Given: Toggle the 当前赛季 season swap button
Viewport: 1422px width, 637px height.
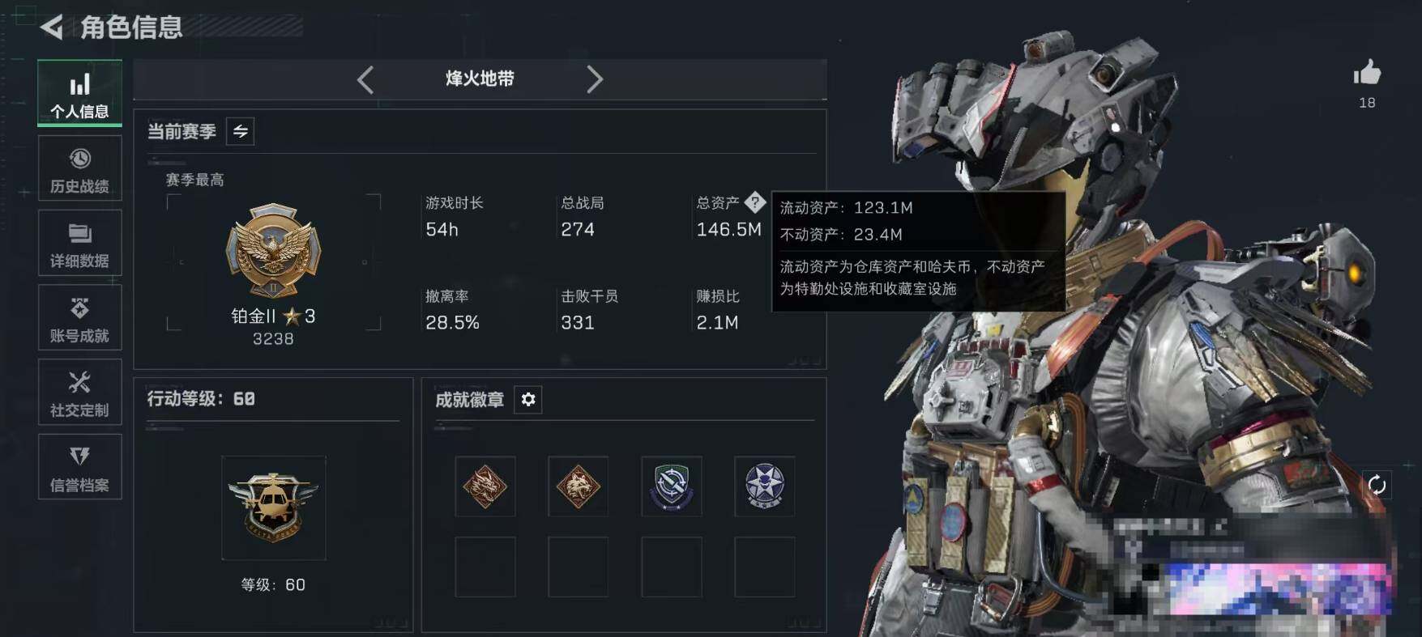Looking at the screenshot, I should [241, 131].
